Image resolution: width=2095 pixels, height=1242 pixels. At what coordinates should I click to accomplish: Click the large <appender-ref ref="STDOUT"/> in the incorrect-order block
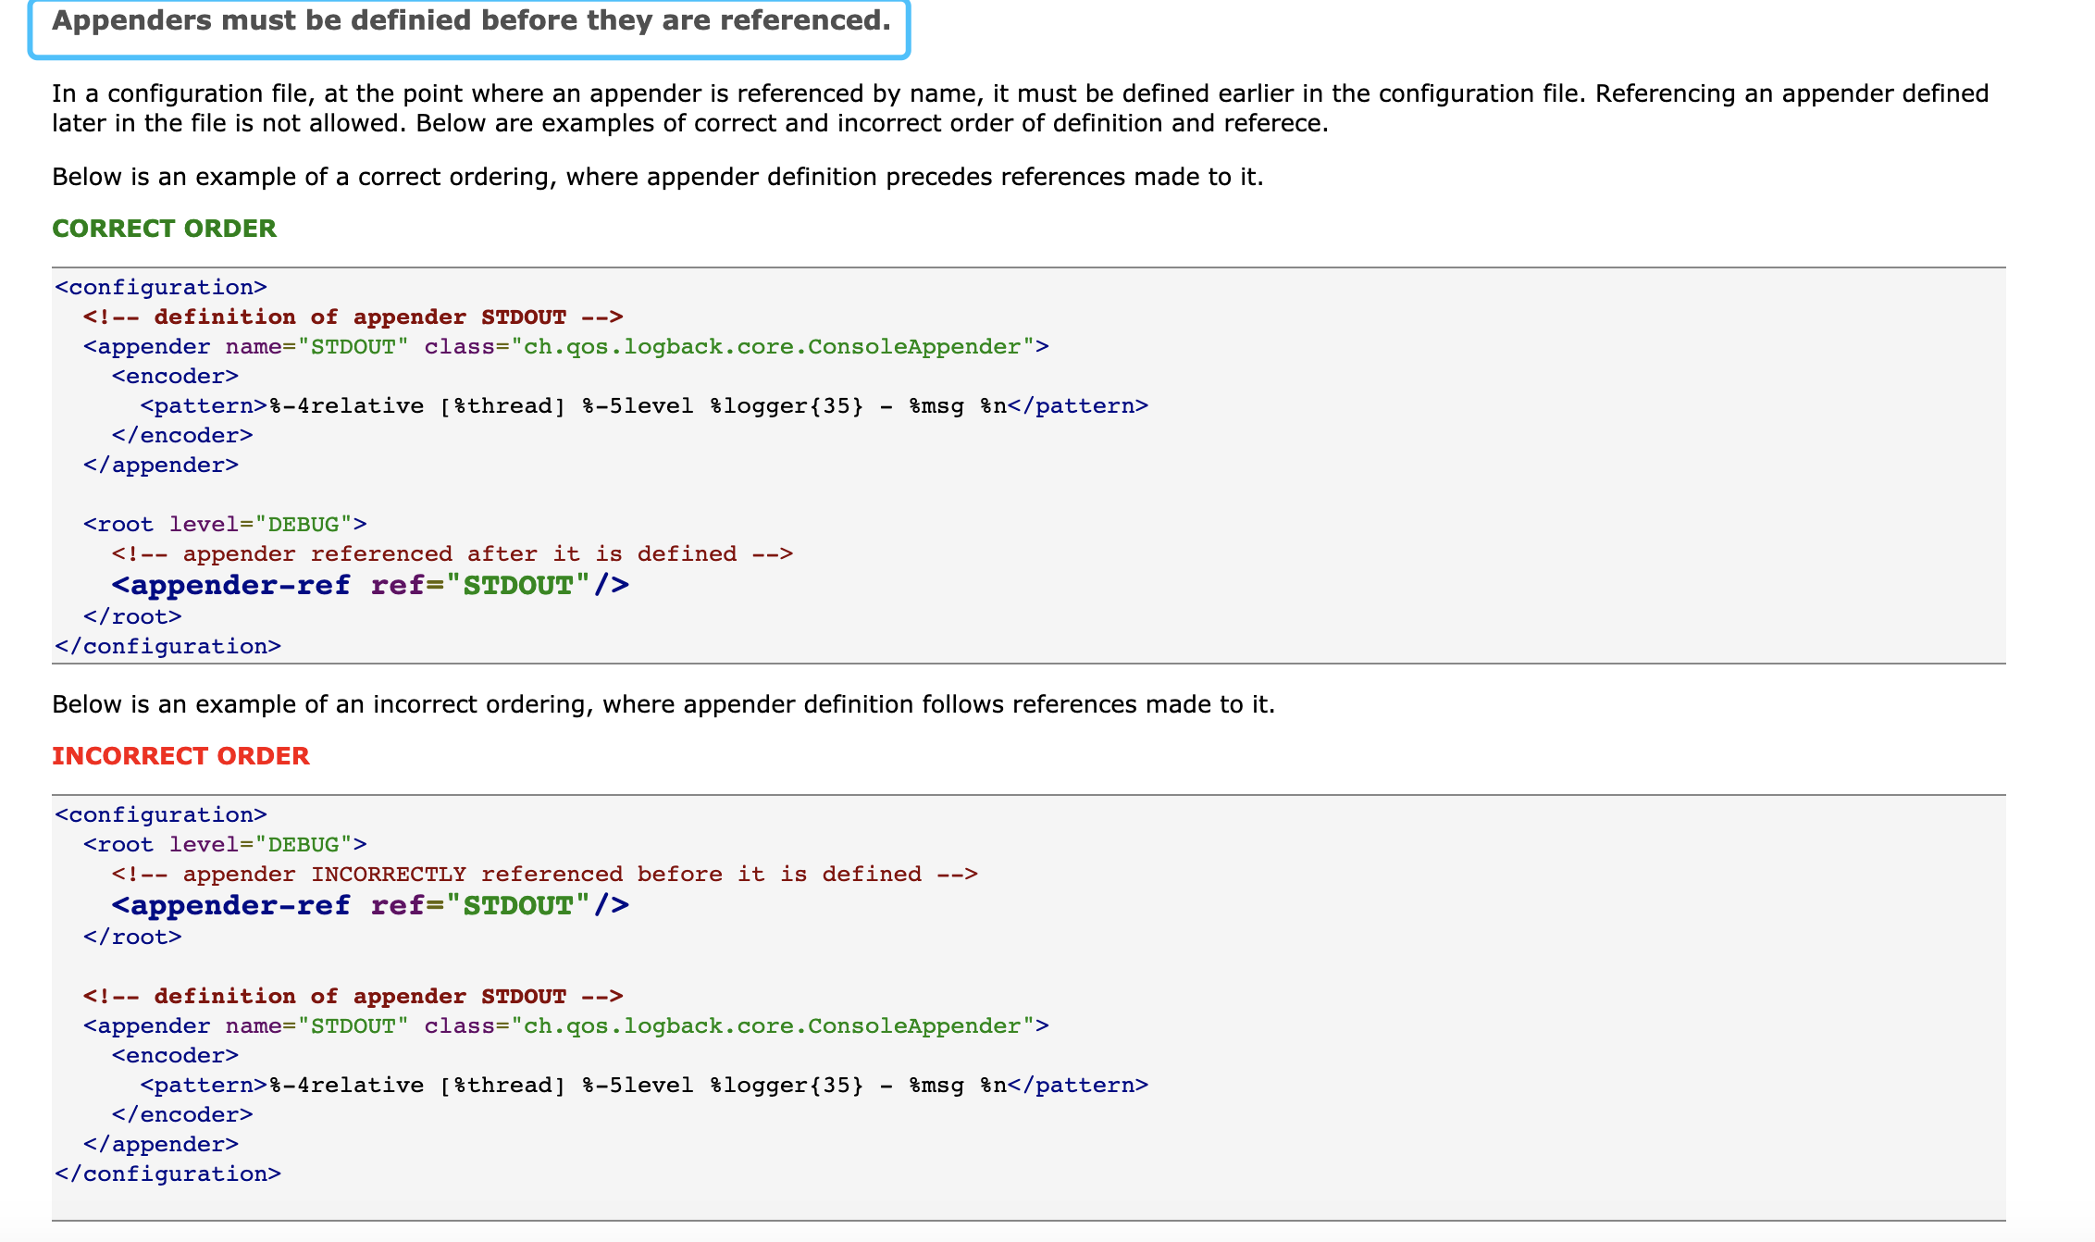tap(370, 906)
